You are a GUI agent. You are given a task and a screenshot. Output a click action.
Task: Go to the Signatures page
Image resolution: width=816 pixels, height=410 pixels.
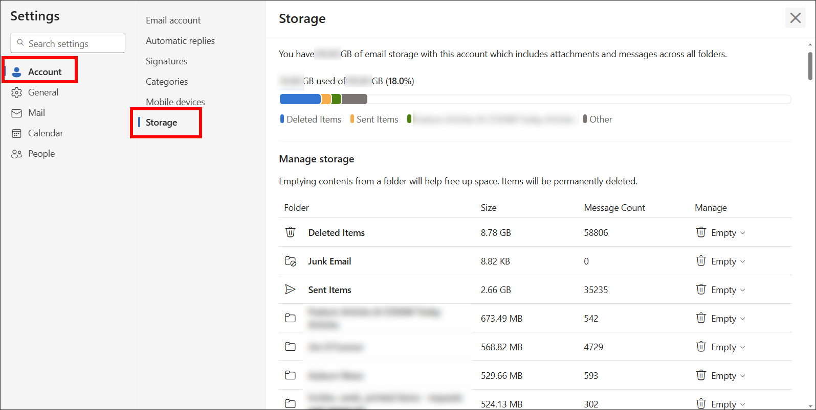166,61
